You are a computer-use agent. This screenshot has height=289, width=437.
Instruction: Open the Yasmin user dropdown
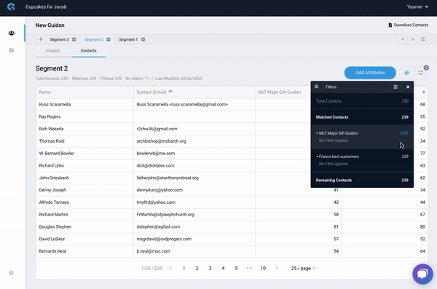tap(417, 7)
